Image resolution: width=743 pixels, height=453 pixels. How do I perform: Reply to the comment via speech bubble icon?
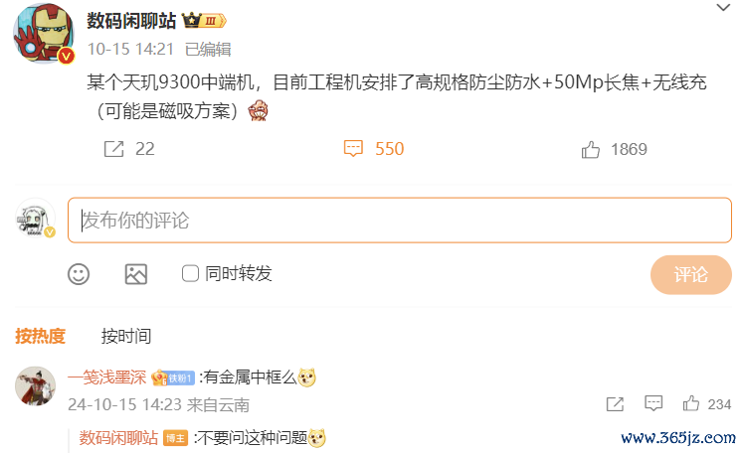coord(653,403)
